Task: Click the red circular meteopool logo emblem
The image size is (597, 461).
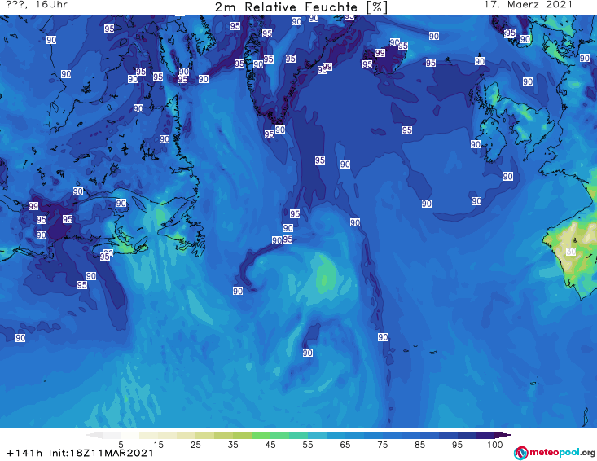Action: pyautogui.click(x=521, y=453)
